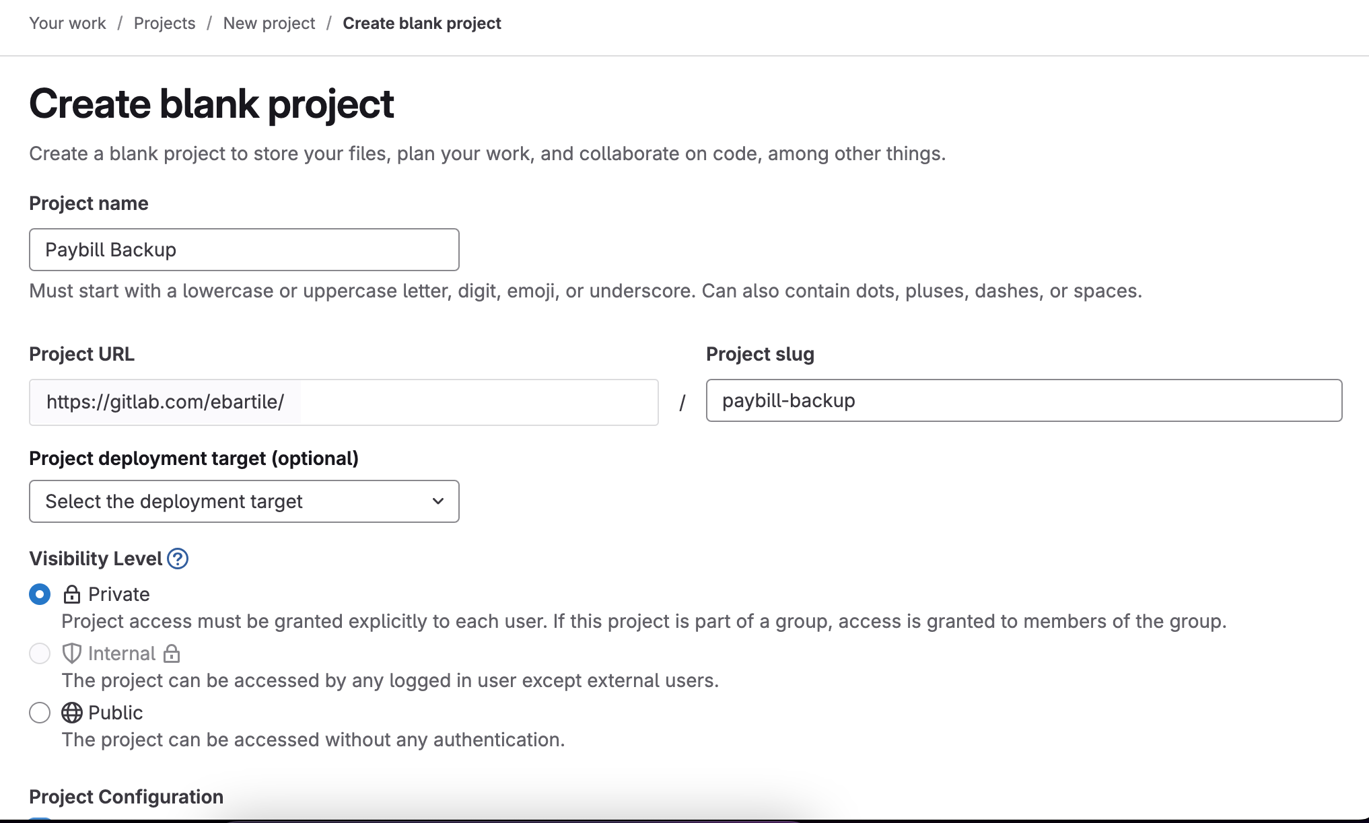
Task: Click the globe icon beside Public
Action: click(72, 713)
